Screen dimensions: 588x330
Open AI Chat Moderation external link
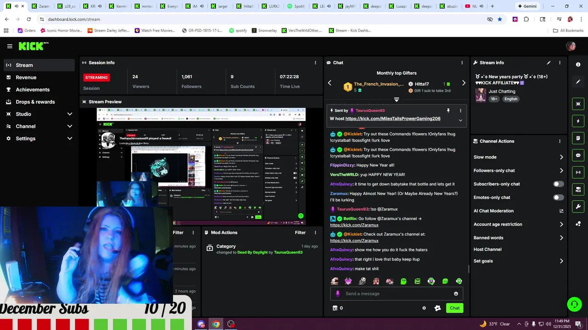point(561,211)
